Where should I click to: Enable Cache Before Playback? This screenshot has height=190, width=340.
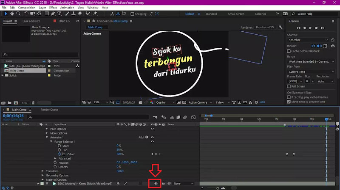[289, 51]
